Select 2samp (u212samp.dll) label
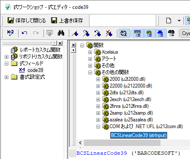The height and width of the screenshot is (159, 190). [x=131, y=113]
